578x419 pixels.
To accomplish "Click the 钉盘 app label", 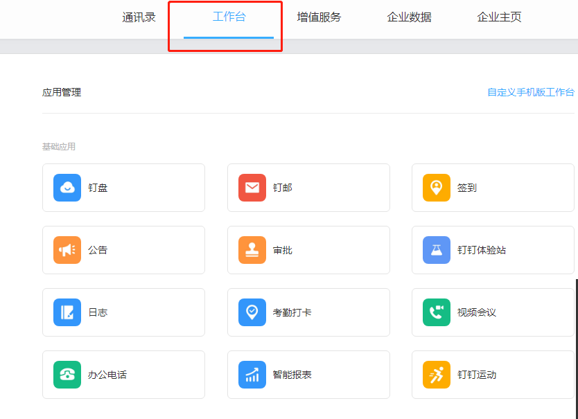I will tap(98, 188).
